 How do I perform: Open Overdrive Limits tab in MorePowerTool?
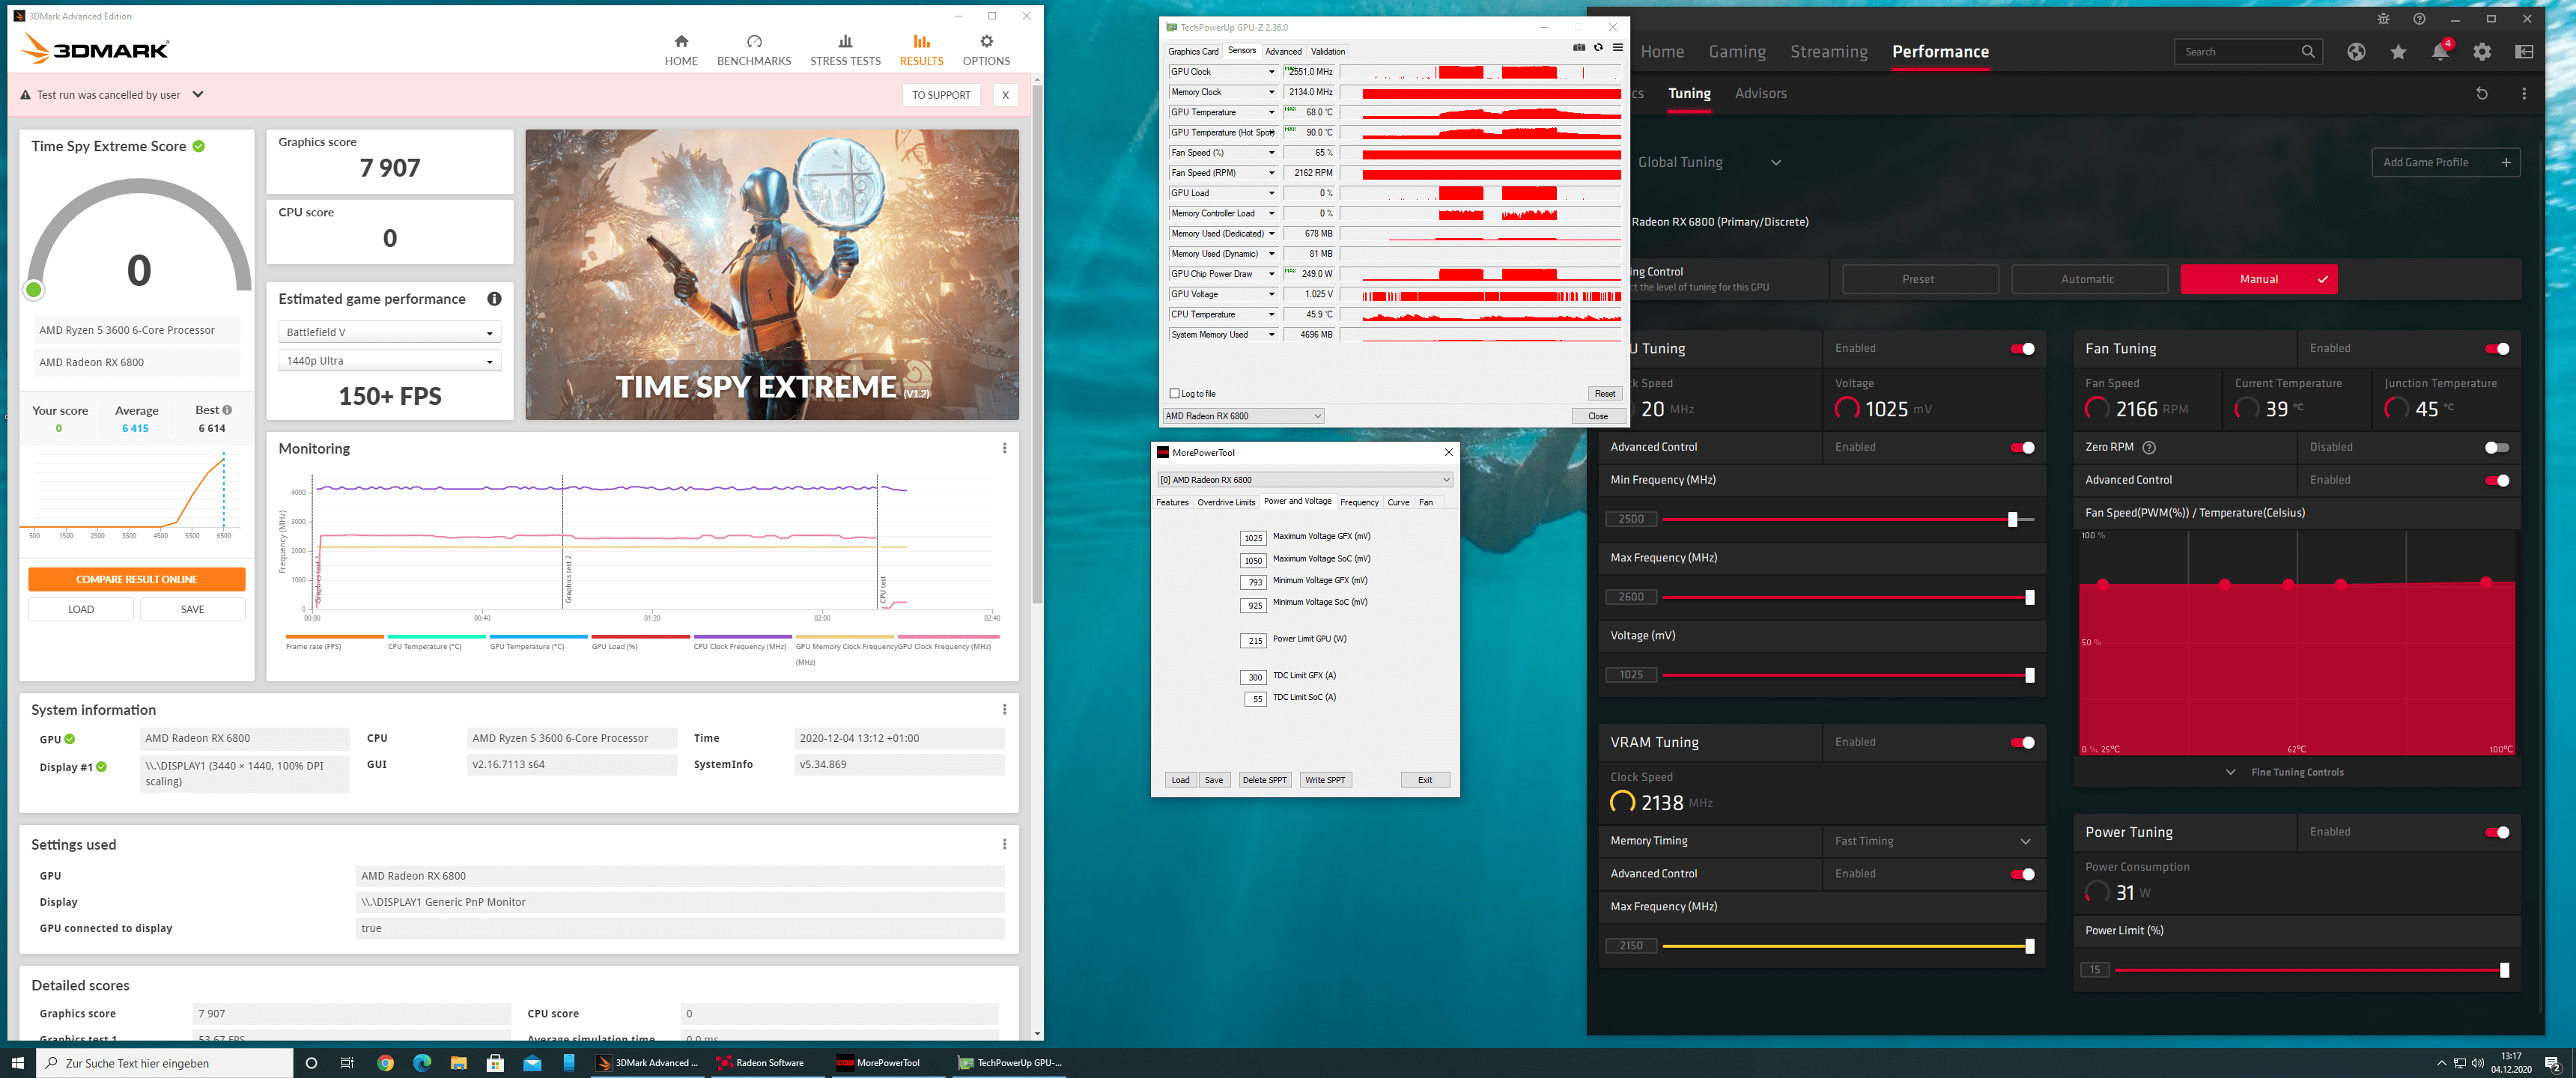(x=1225, y=502)
